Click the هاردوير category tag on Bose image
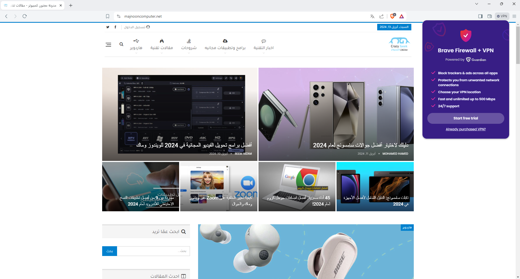 click(407, 228)
